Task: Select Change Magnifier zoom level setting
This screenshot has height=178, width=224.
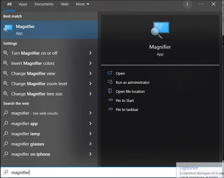Action: pyautogui.click(x=49, y=83)
